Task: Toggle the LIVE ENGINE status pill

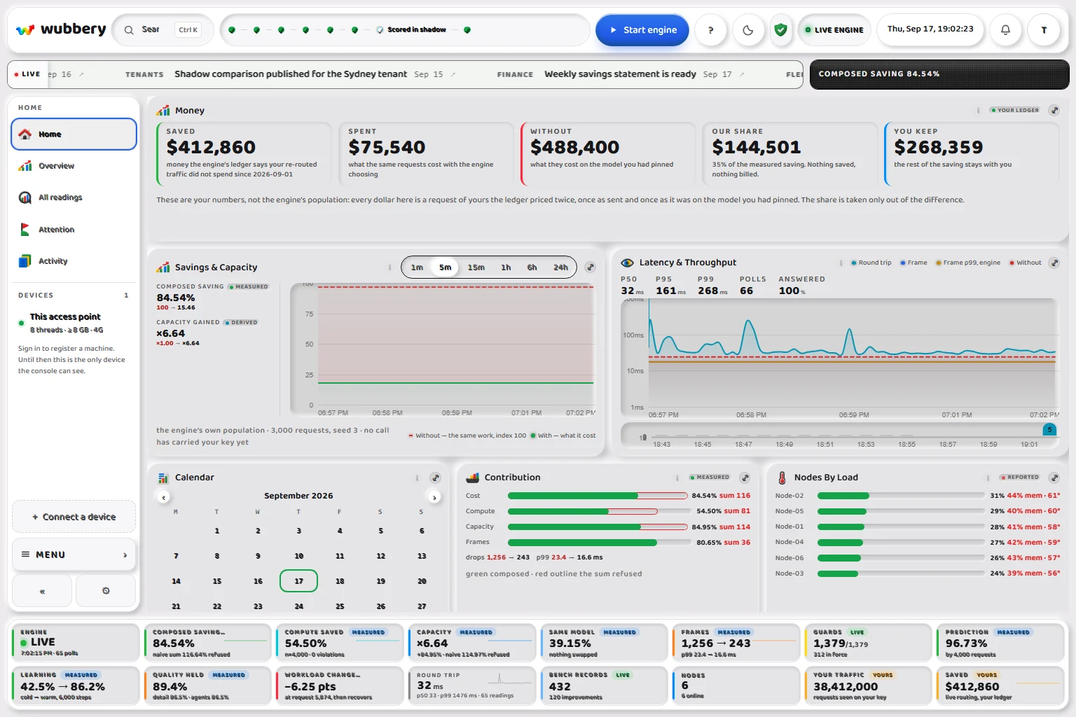Action: tap(834, 30)
